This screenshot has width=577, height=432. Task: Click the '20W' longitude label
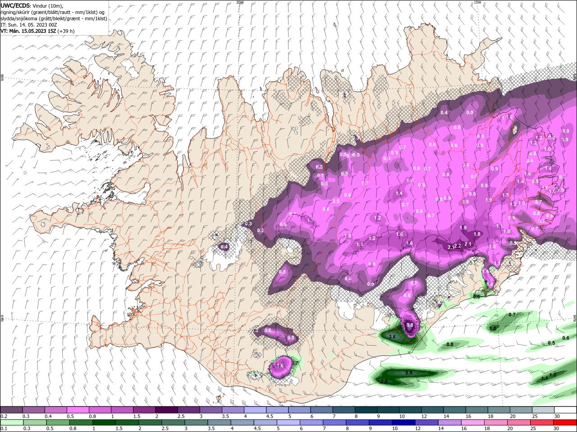240,2
